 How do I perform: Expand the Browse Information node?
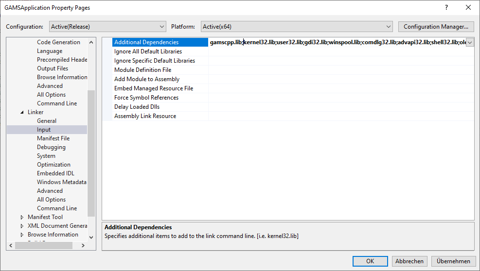[22, 235]
